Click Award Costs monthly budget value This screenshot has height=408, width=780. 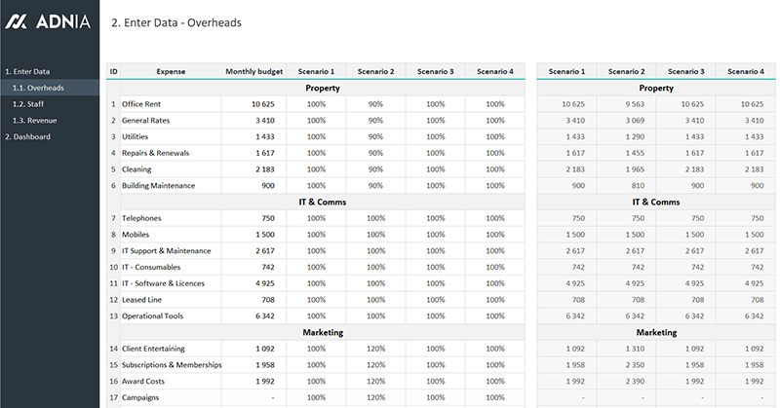(254, 381)
